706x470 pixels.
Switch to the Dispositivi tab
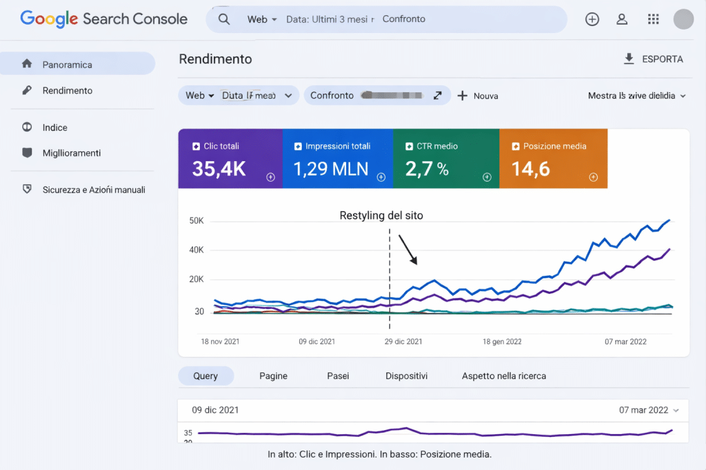tap(407, 376)
